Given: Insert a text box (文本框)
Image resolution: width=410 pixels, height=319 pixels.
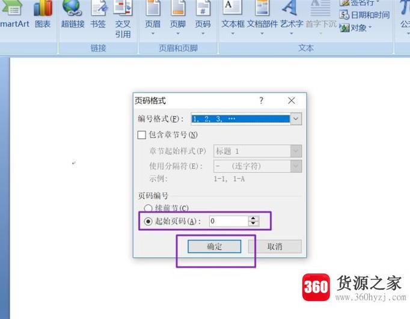Looking at the screenshot, I should point(233,18).
